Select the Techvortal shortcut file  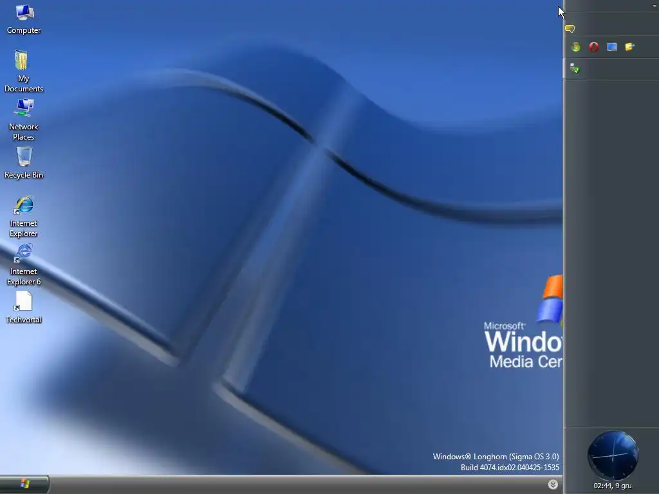[24, 307]
